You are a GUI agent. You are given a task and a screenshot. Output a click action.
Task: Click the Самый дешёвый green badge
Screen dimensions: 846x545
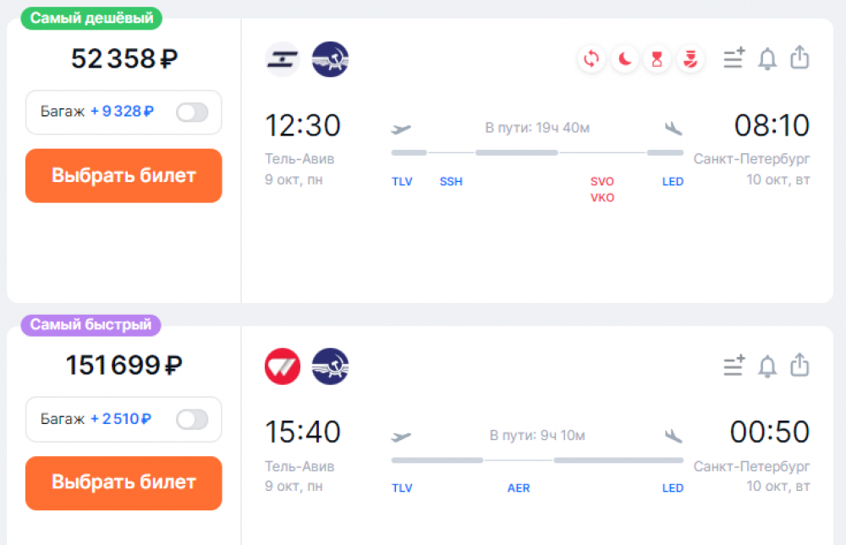coord(91,18)
